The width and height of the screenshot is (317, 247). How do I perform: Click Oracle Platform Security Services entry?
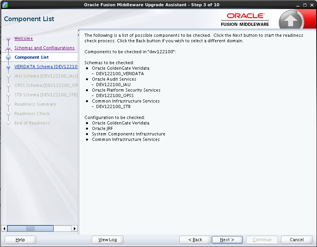(x=126, y=90)
